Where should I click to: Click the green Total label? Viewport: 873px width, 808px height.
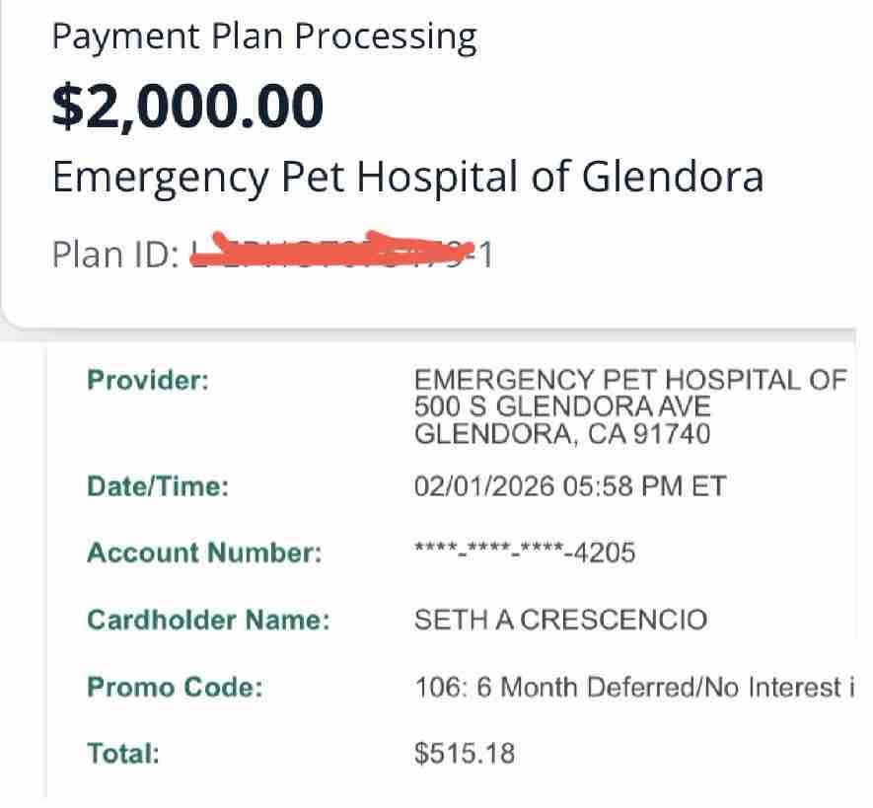[123, 754]
